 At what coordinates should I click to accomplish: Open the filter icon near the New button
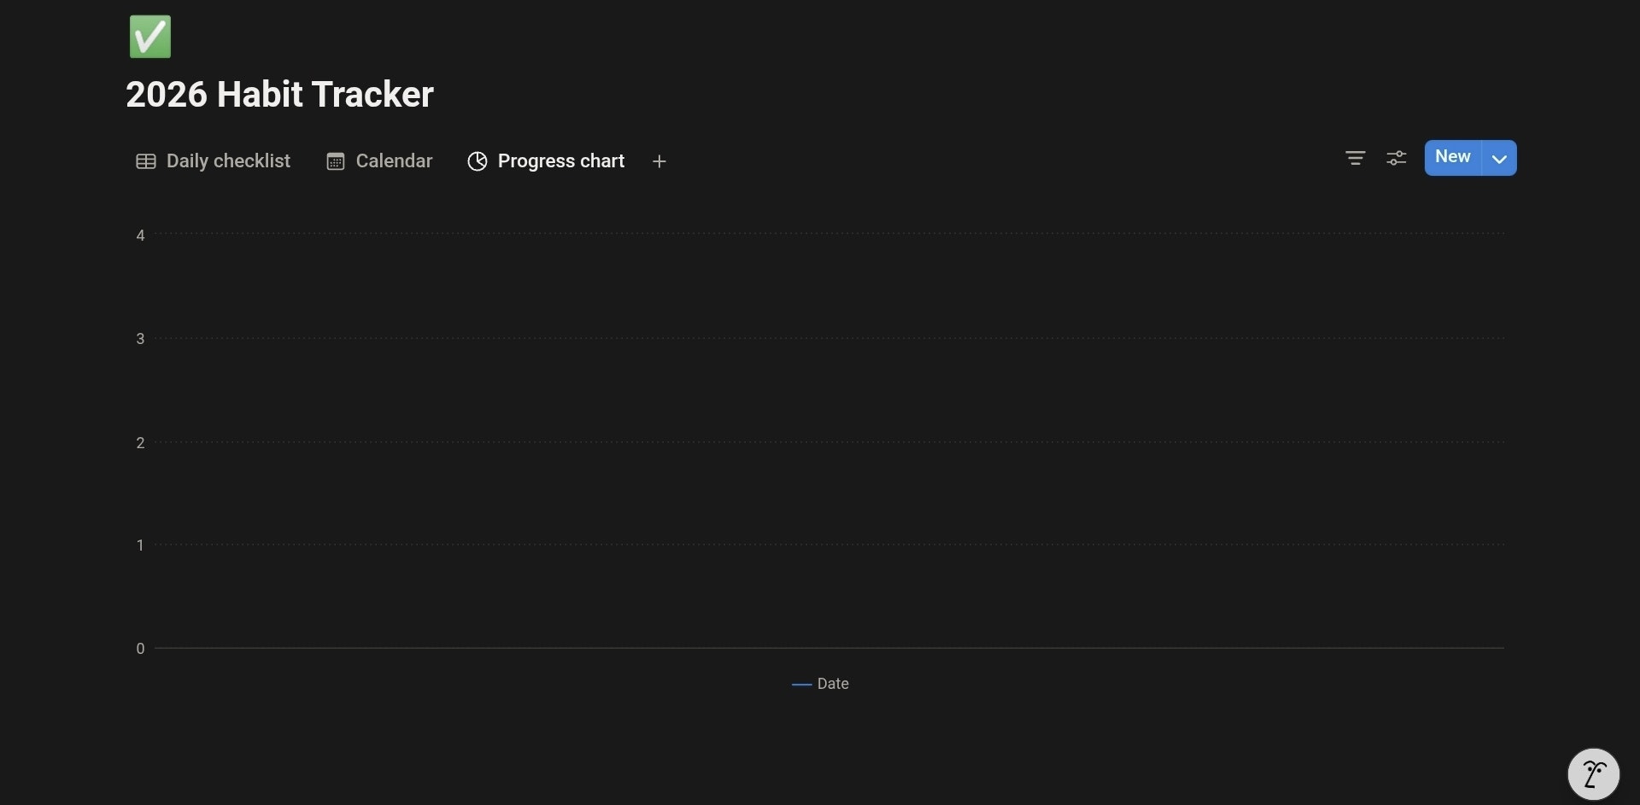click(1355, 158)
